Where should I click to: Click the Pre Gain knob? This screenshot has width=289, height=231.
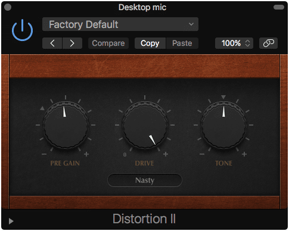click(66, 125)
